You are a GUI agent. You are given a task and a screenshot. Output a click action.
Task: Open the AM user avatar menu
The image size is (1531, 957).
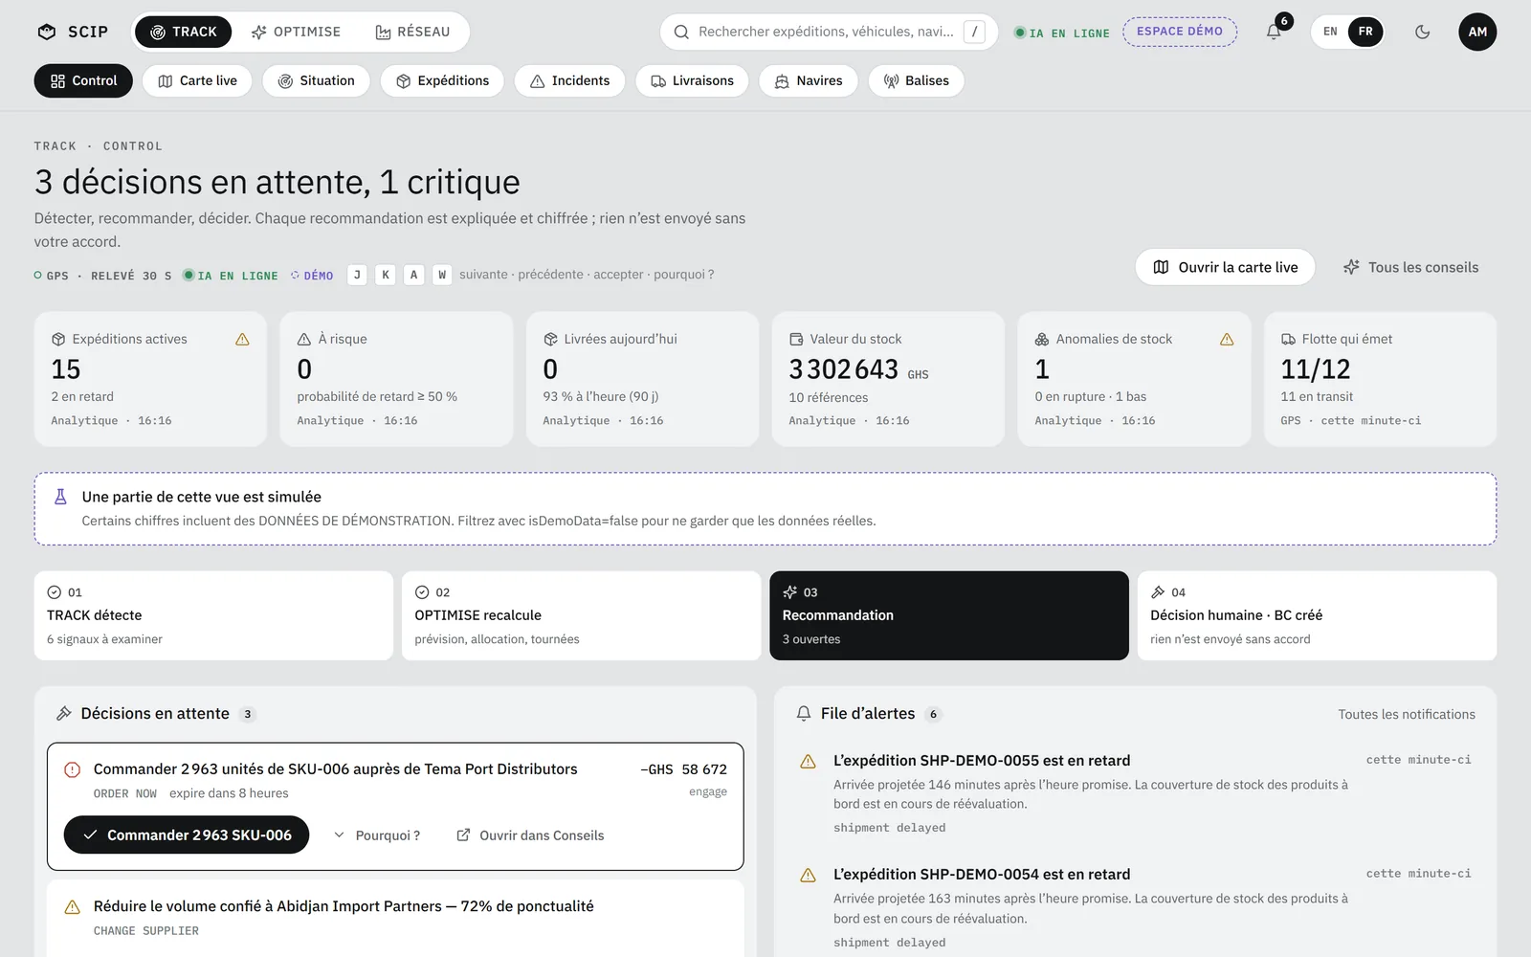click(1477, 32)
